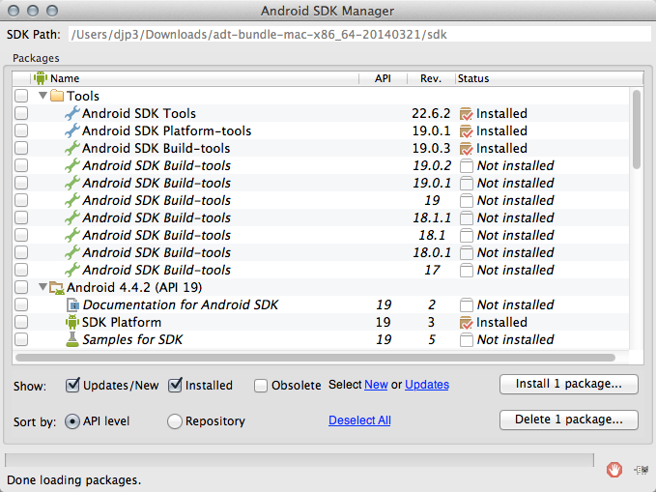Click the SDK Platform android robot icon

pos(71,323)
